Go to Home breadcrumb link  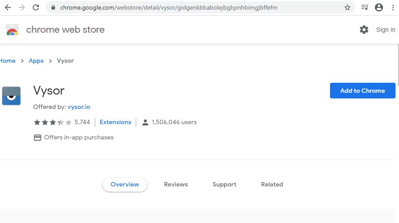[7, 61]
